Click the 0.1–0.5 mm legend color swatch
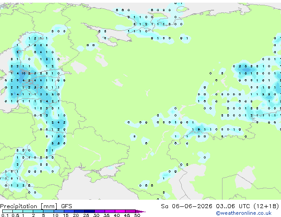Screen dimensions: 281x217 coord(8,211)
